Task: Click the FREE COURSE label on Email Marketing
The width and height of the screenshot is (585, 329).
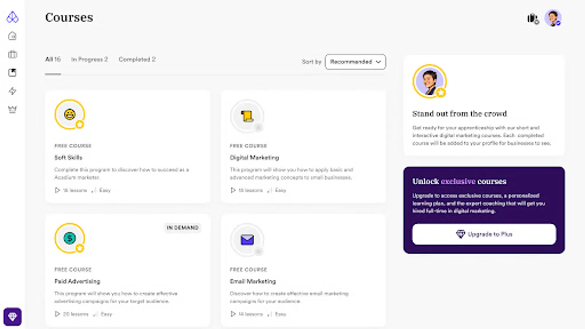Action: (x=248, y=269)
